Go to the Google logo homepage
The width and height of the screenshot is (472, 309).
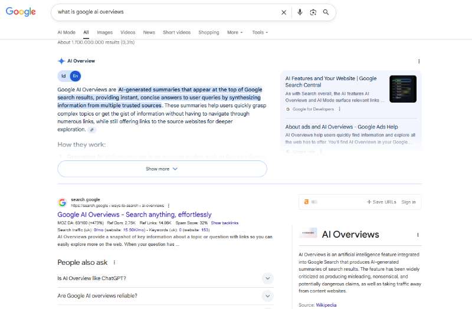pos(21,12)
